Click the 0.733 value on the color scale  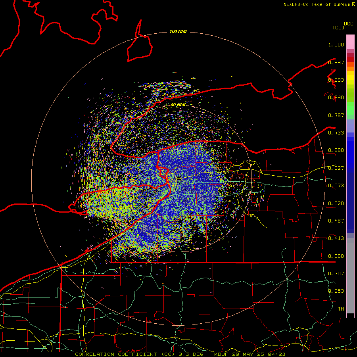click(336, 133)
